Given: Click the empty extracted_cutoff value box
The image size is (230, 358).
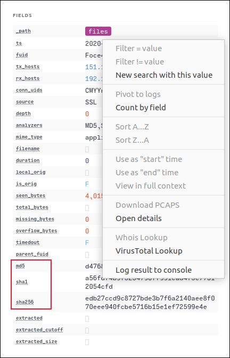Looking at the screenshot, I should coord(87,330).
